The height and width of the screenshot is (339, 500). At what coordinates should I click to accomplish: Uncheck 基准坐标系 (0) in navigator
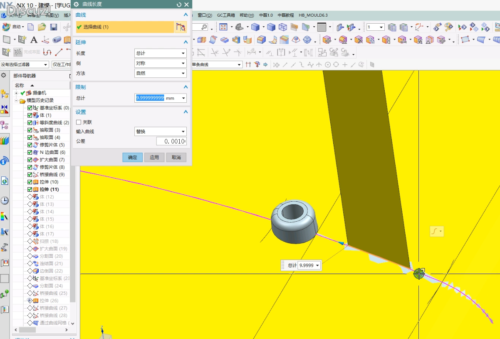click(x=30, y=108)
